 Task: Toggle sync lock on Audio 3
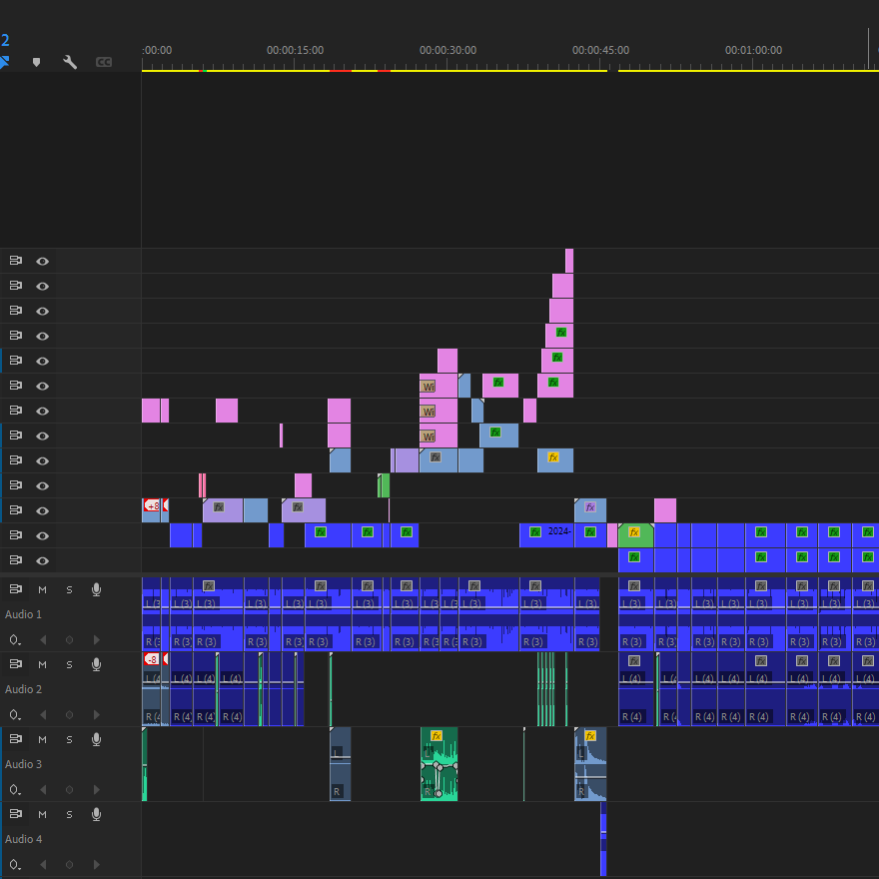(16, 739)
